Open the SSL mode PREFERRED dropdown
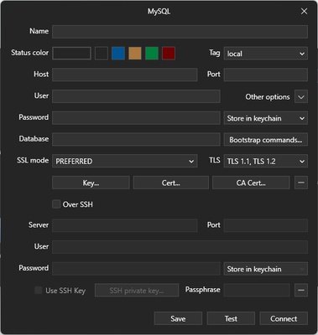Image resolution: width=318 pixels, height=335 pixels. (125, 161)
